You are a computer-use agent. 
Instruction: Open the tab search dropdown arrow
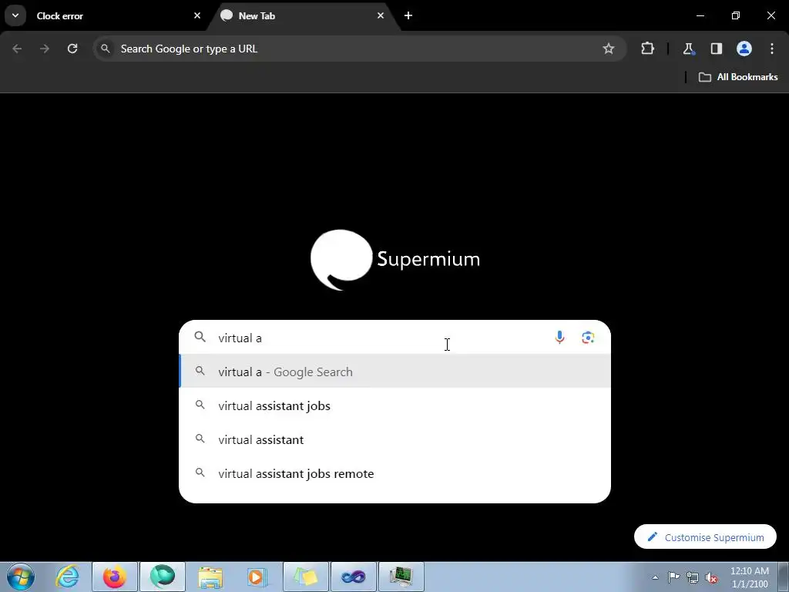pyautogui.click(x=15, y=15)
